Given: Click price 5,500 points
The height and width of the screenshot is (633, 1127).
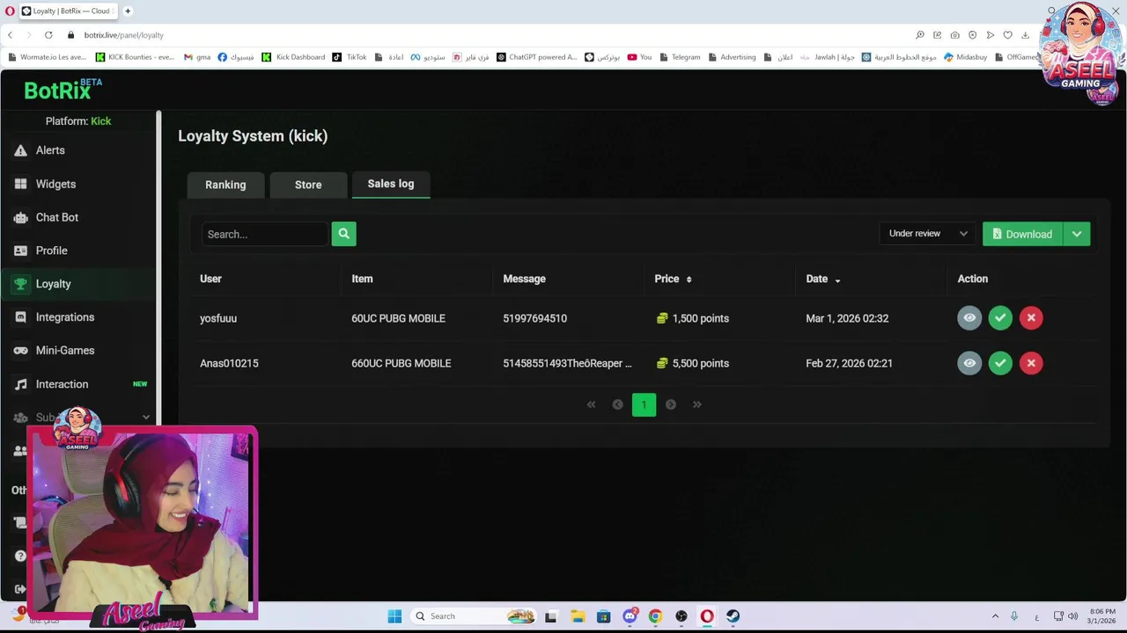Looking at the screenshot, I should tap(693, 363).
